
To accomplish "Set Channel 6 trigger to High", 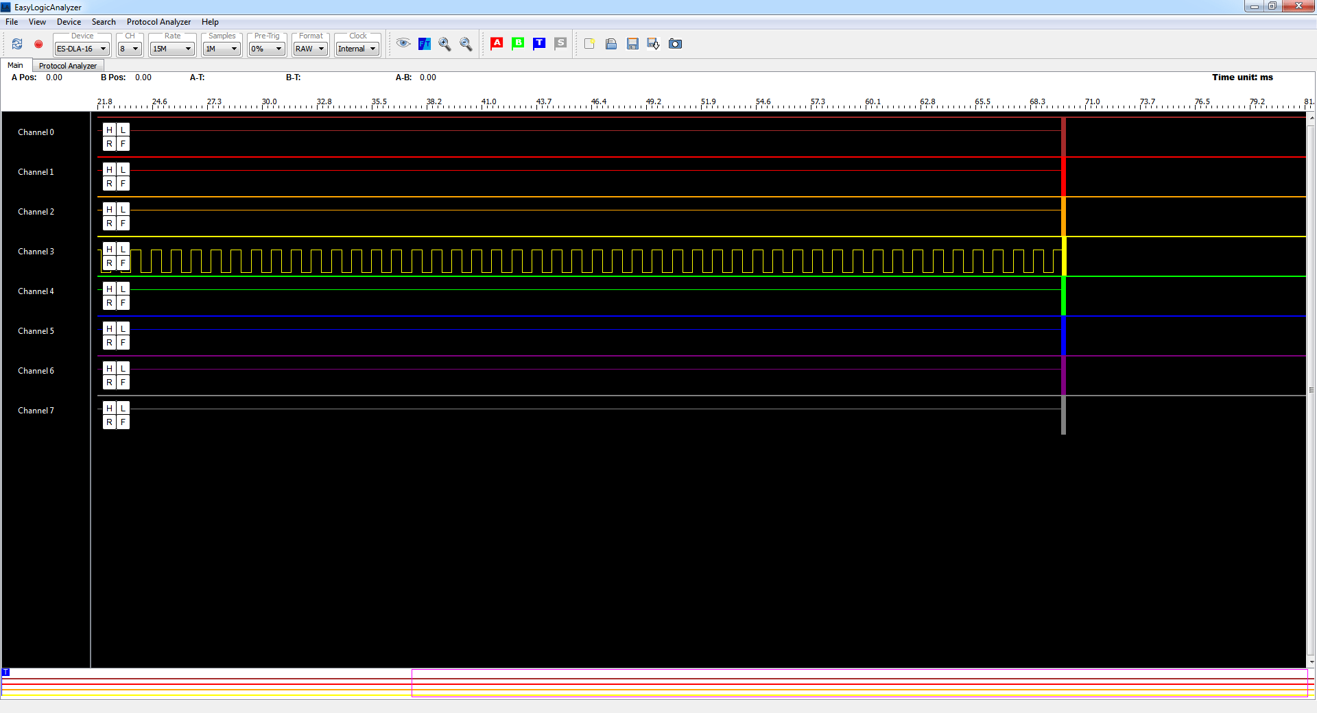I will tap(109, 368).
